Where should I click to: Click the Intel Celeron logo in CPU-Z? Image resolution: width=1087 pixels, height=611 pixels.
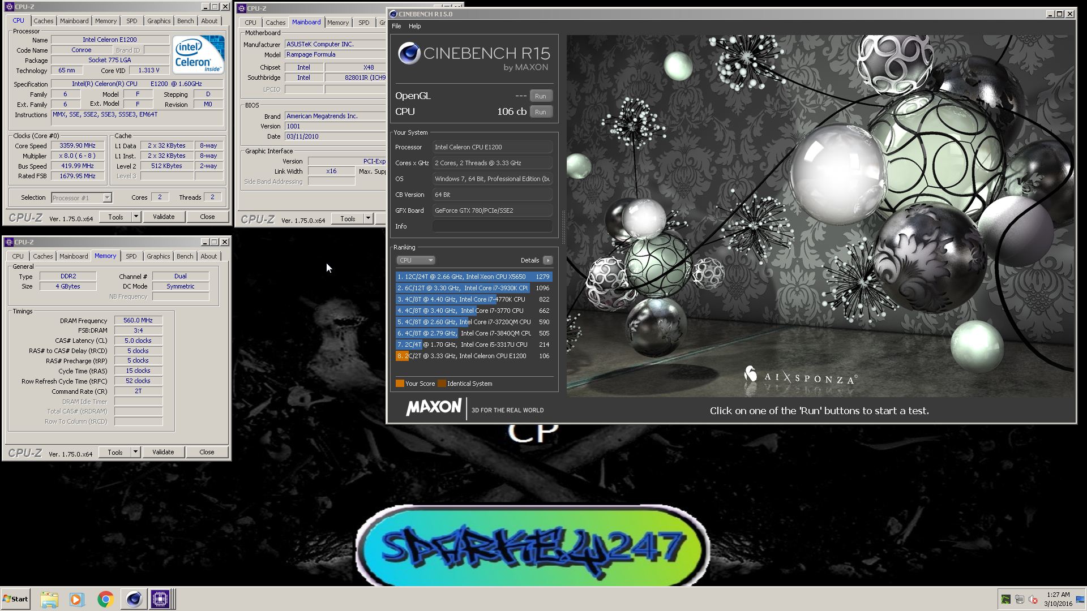pos(198,55)
